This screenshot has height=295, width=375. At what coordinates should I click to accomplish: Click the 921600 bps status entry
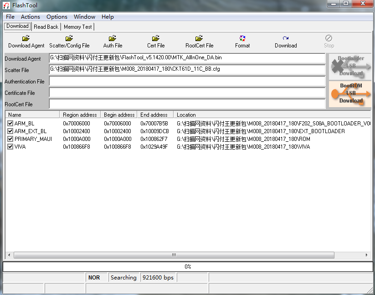(158, 278)
